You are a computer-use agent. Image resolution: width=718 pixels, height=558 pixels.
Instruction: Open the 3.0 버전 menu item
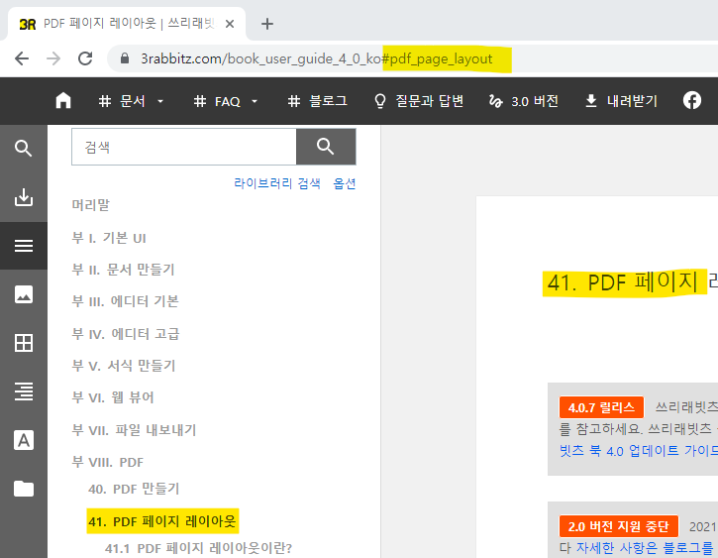pyautogui.click(x=524, y=101)
